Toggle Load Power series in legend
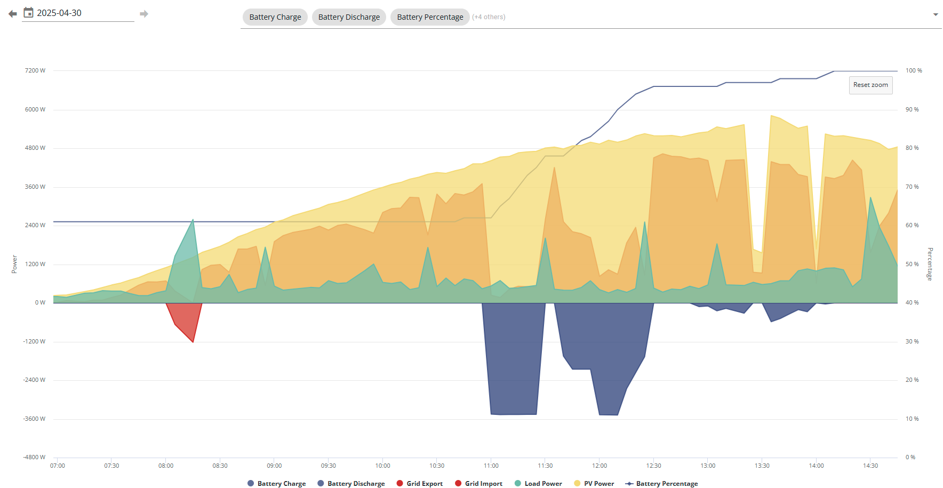The image size is (943, 488). (x=538, y=484)
